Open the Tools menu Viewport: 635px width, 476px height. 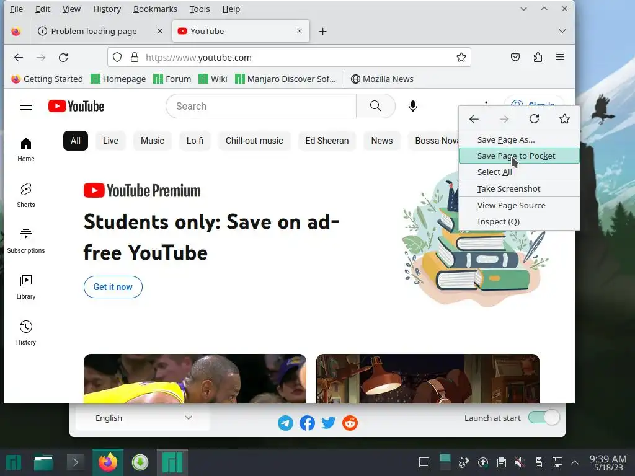pyautogui.click(x=200, y=9)
